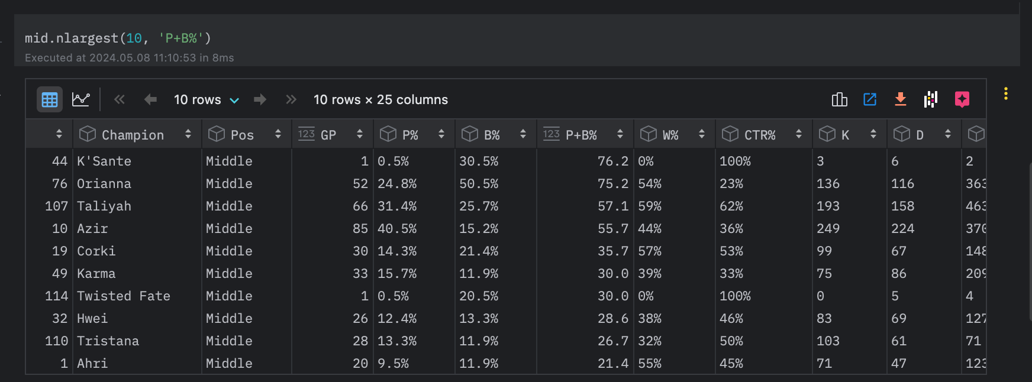Click the W% column type cube icon
This screenshot has height=382, width=1032.
[x=649, y=134]
